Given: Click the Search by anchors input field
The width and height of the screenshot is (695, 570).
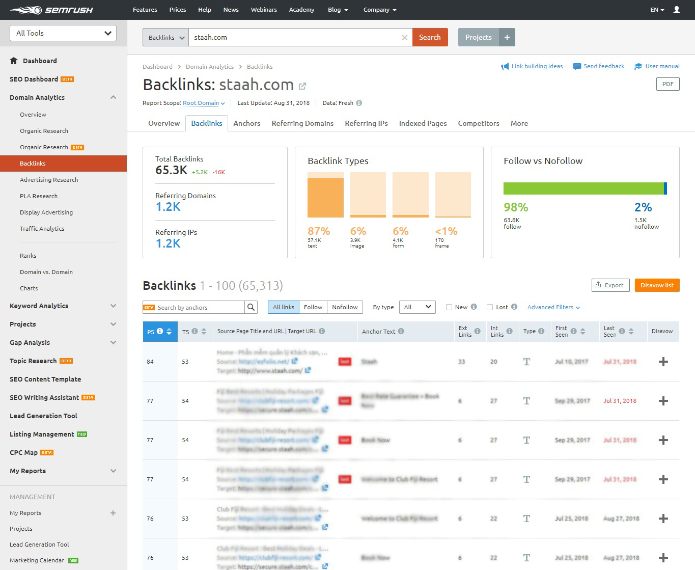Looking at the screenshot, I should point(194,307).
